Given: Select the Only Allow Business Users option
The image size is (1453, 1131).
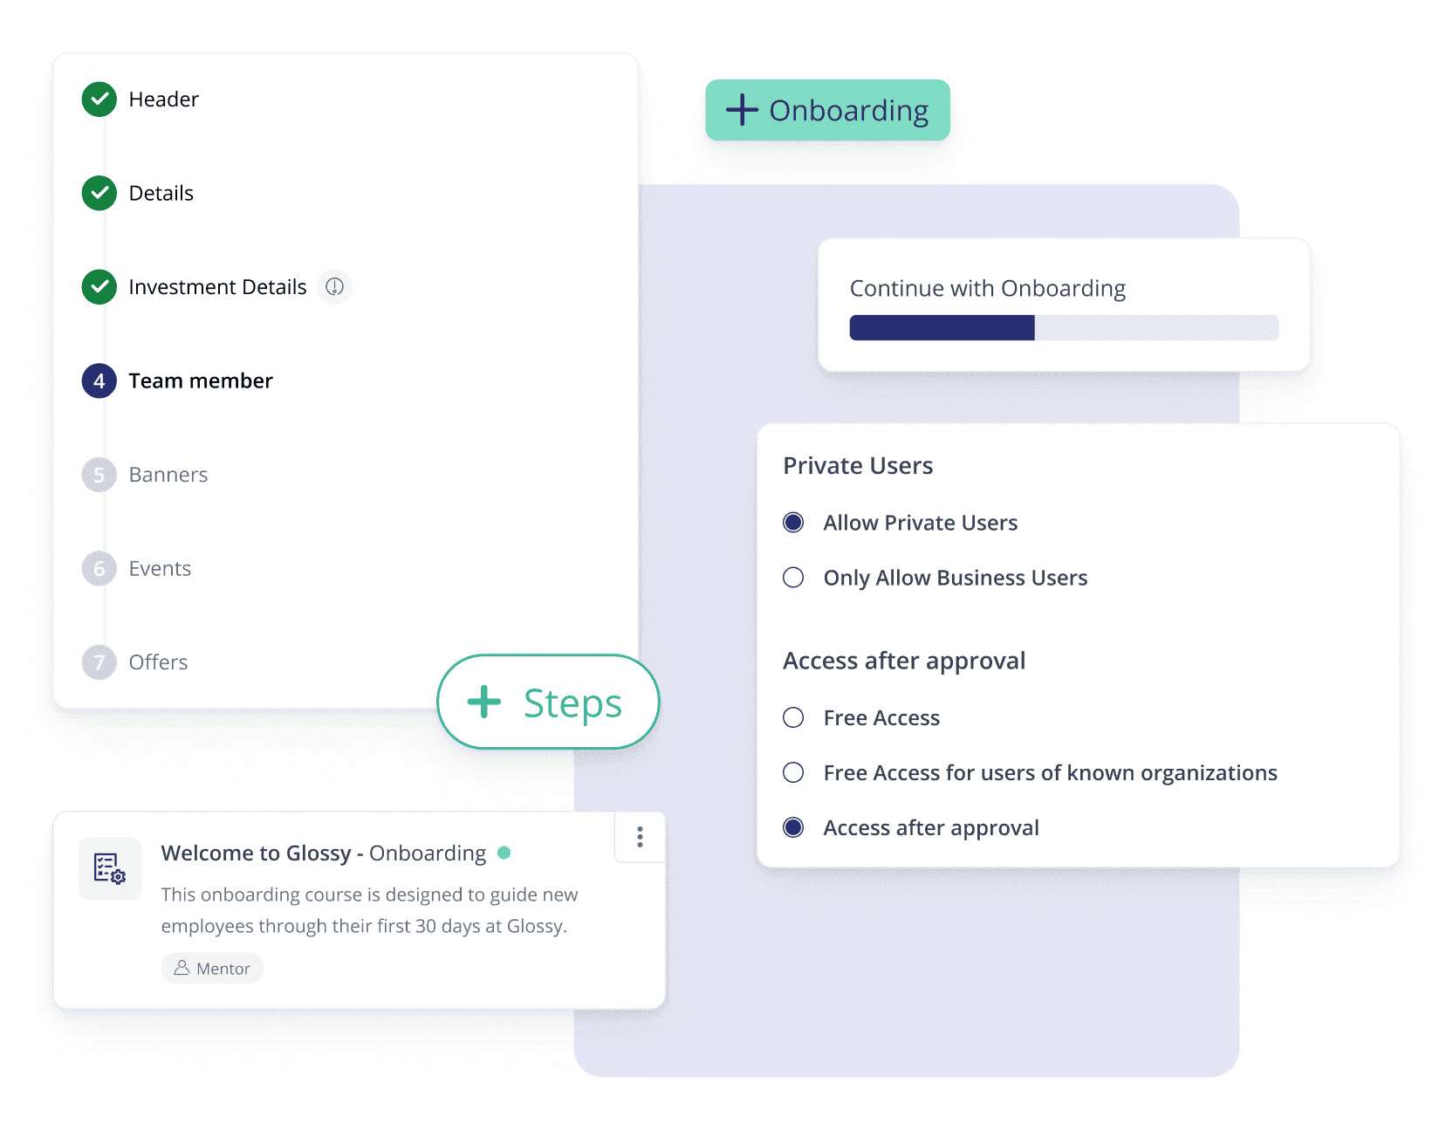Looking at the screenshot, I should tap(793, 578).
